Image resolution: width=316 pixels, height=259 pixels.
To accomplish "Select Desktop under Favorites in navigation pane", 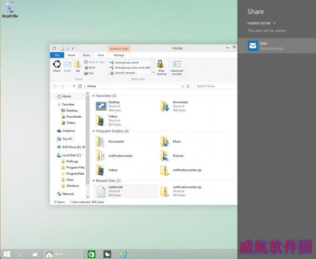I will click(70, 111).
